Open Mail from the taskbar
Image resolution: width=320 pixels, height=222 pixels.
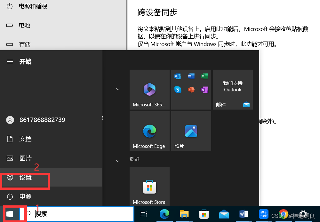pyautogui.click(x=224, y=214)
